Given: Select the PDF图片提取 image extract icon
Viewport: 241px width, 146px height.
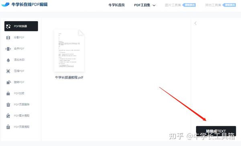Looking at the screenshot, I should click(x=8, y=116).
